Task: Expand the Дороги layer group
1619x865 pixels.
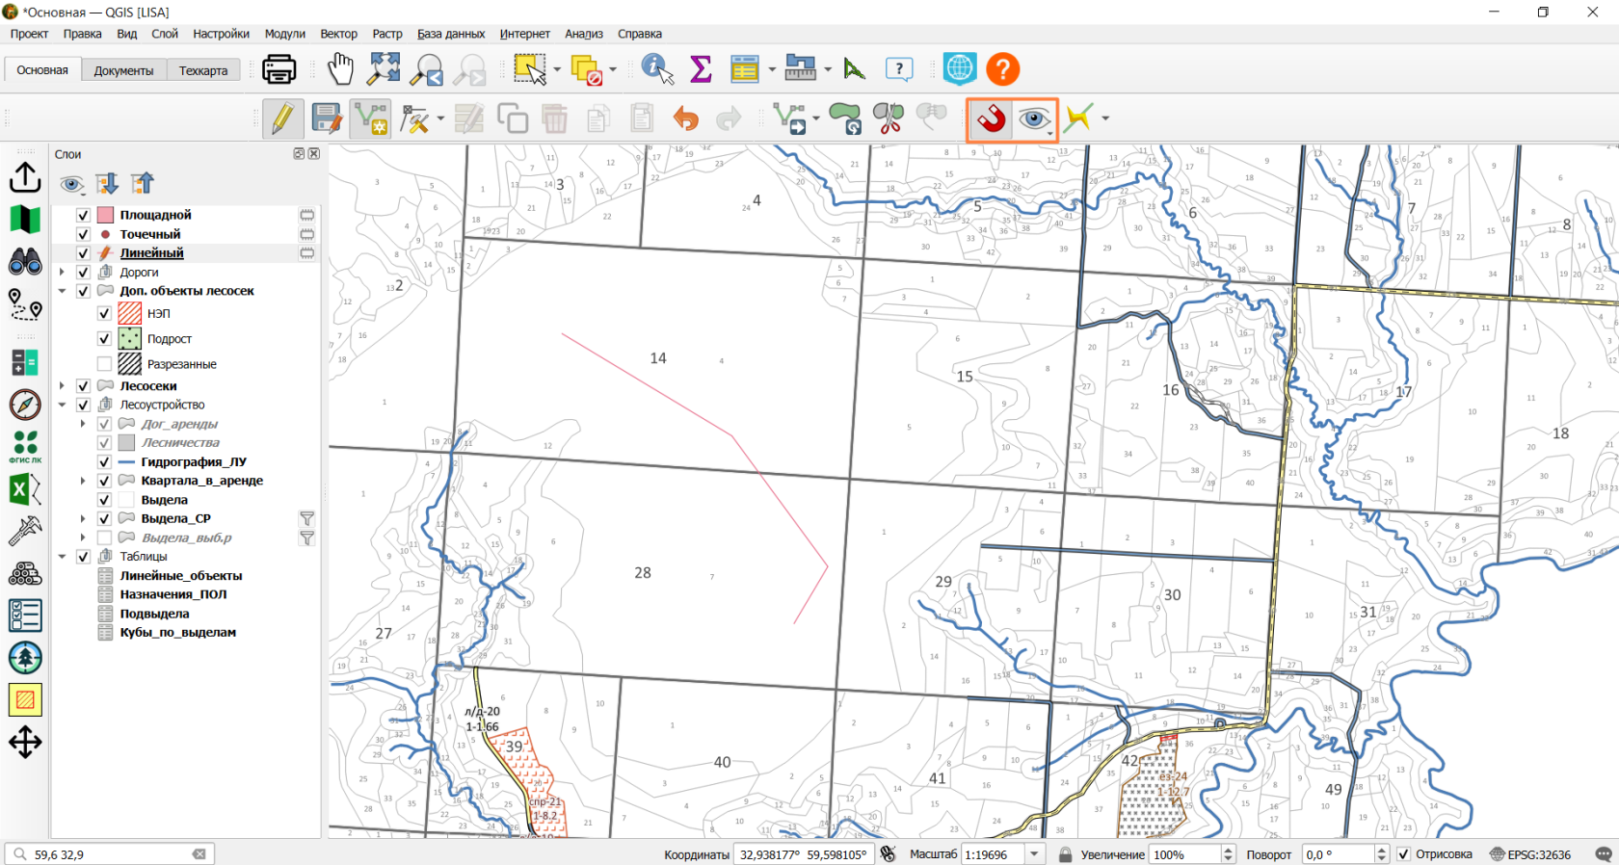Action: point(63,273)
